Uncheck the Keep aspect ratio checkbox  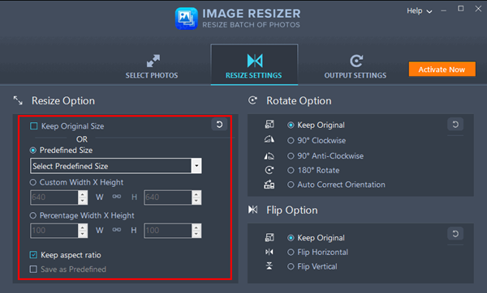33,255
